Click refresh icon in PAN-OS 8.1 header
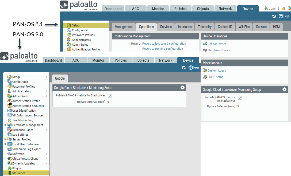 click(274, 16)
